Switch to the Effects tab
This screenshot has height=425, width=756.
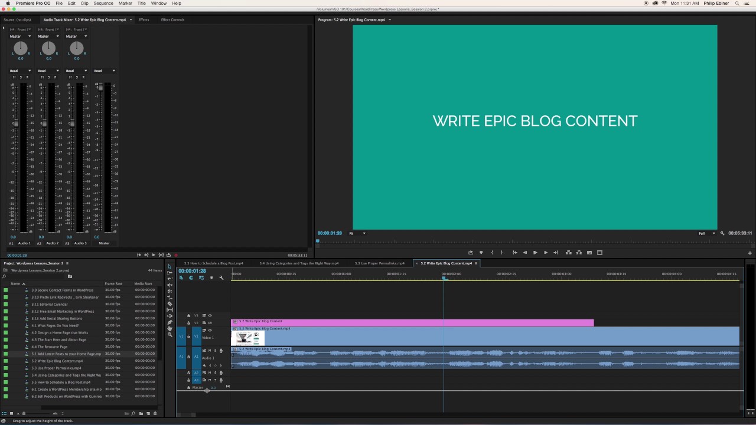pyautogui.click(x=144, y=19)
